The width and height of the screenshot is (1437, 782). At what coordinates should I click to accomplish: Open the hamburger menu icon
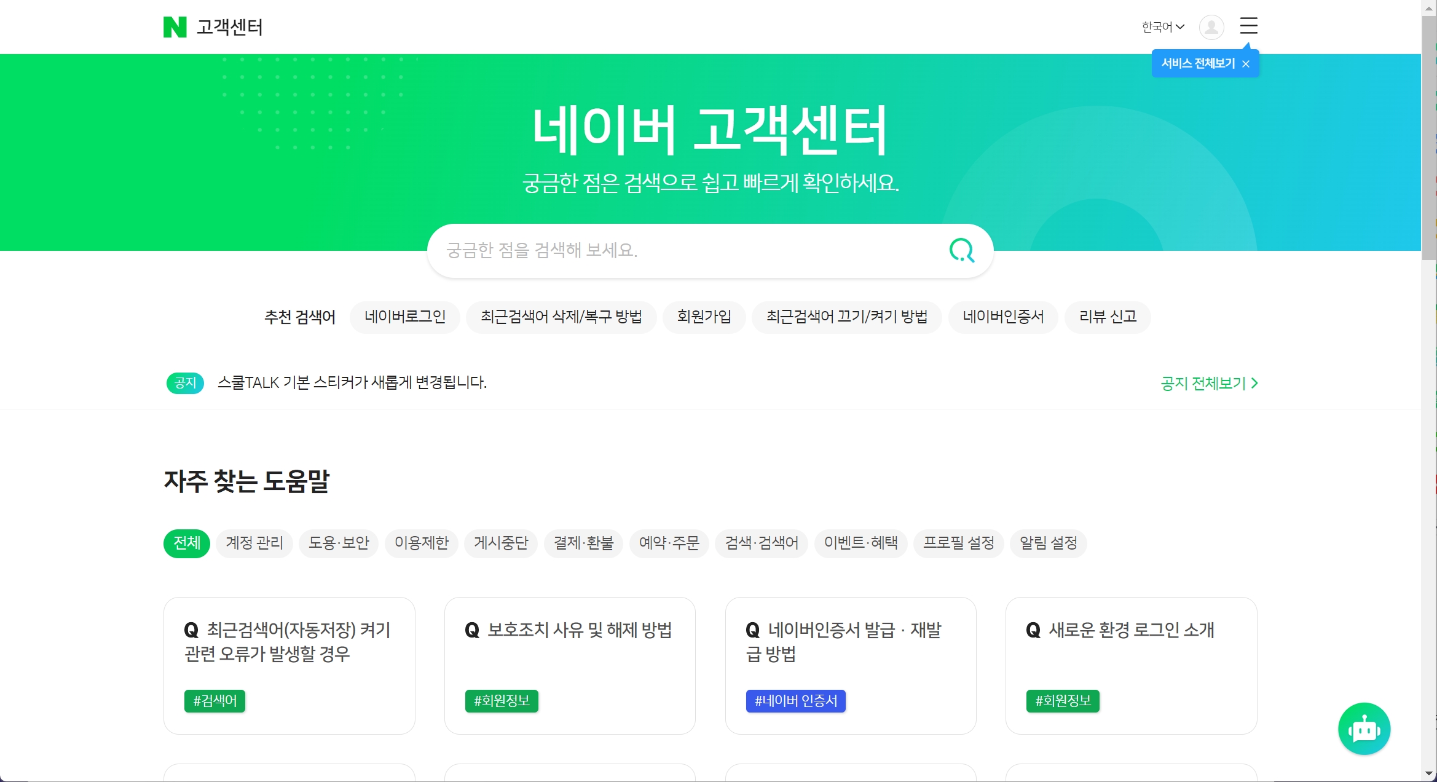[1248, 26]
